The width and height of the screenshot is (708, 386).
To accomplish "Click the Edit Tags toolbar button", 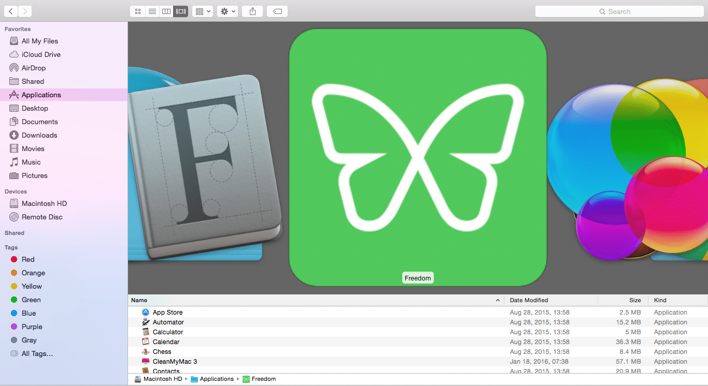I will (277, 11).
